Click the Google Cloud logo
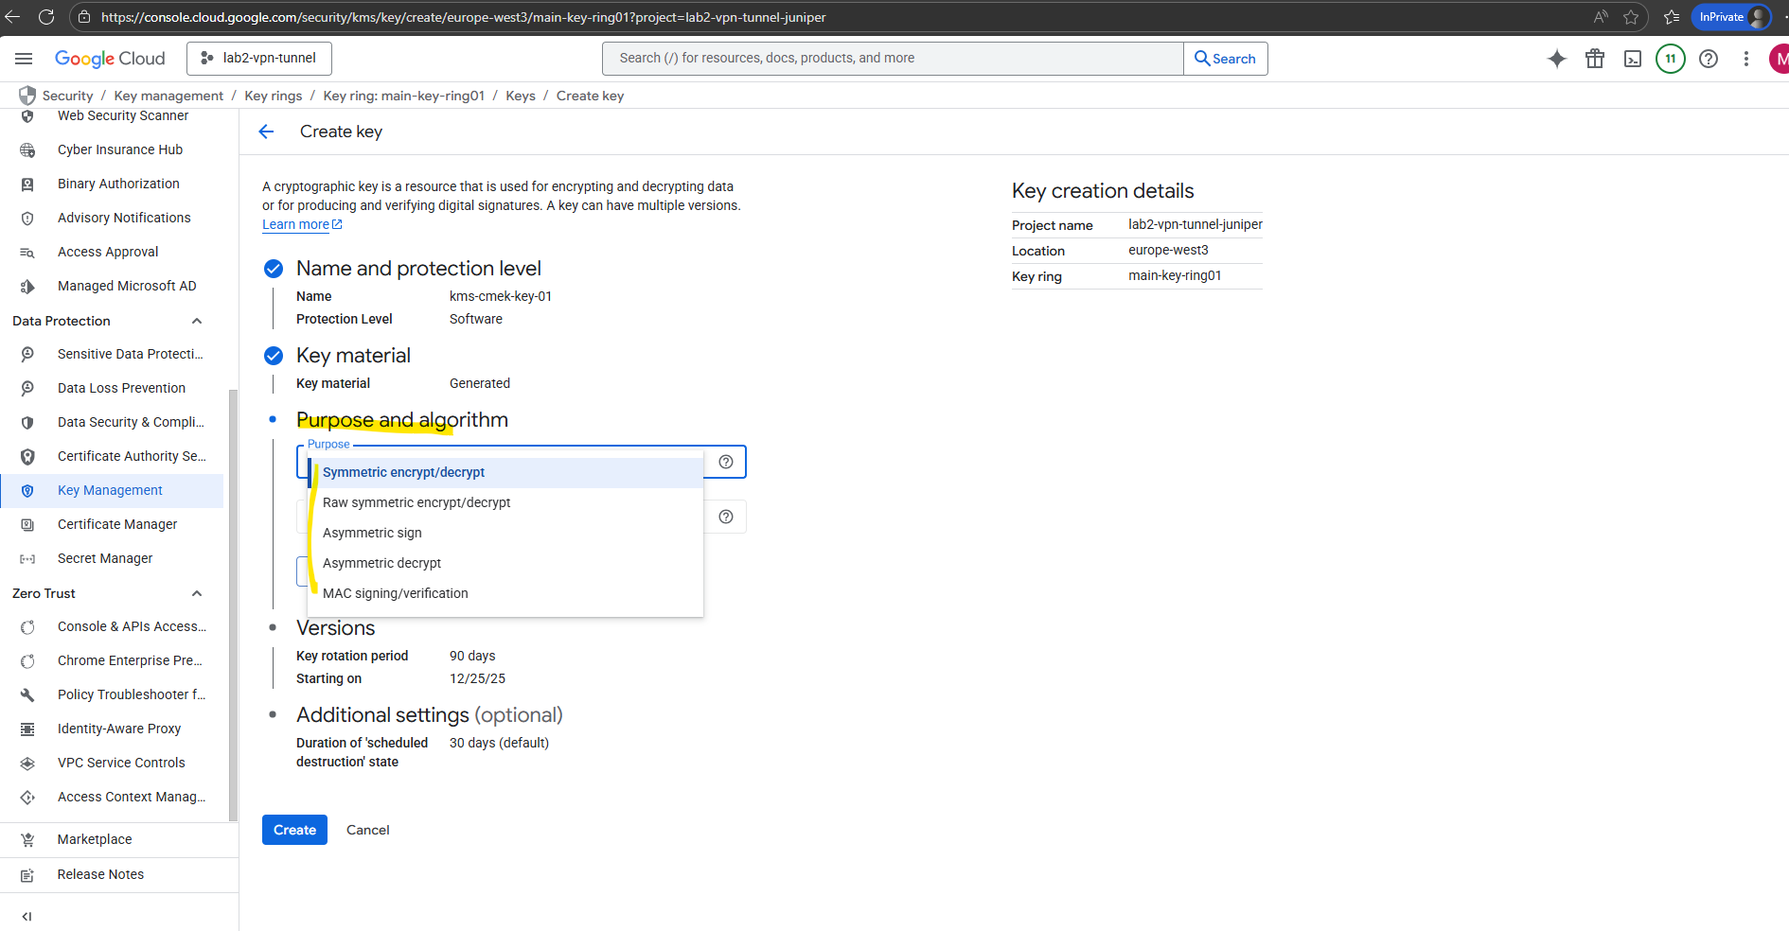This screenshot has width=1789, height=931. point(110,59)
